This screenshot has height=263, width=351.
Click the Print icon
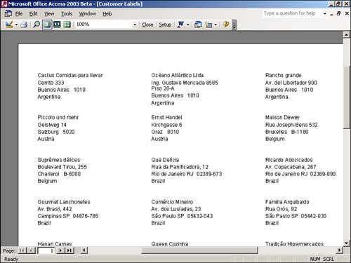click(24, 25)
